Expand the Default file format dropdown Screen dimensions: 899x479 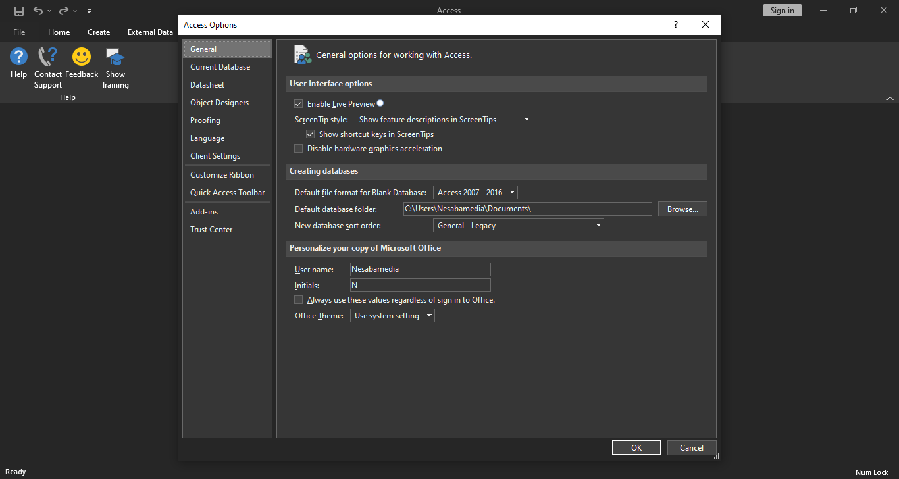475,193
